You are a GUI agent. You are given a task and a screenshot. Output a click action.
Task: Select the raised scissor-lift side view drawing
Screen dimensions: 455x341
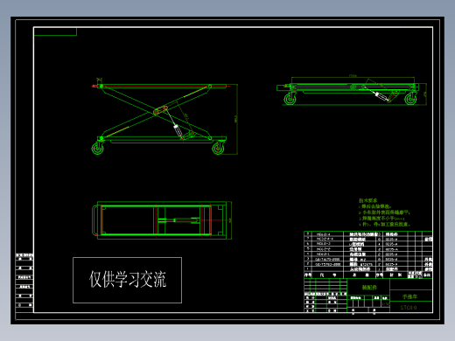[164, 116]
